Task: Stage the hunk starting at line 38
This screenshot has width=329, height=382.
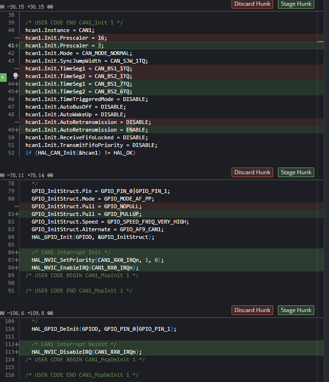Action: tap(296, 4)
